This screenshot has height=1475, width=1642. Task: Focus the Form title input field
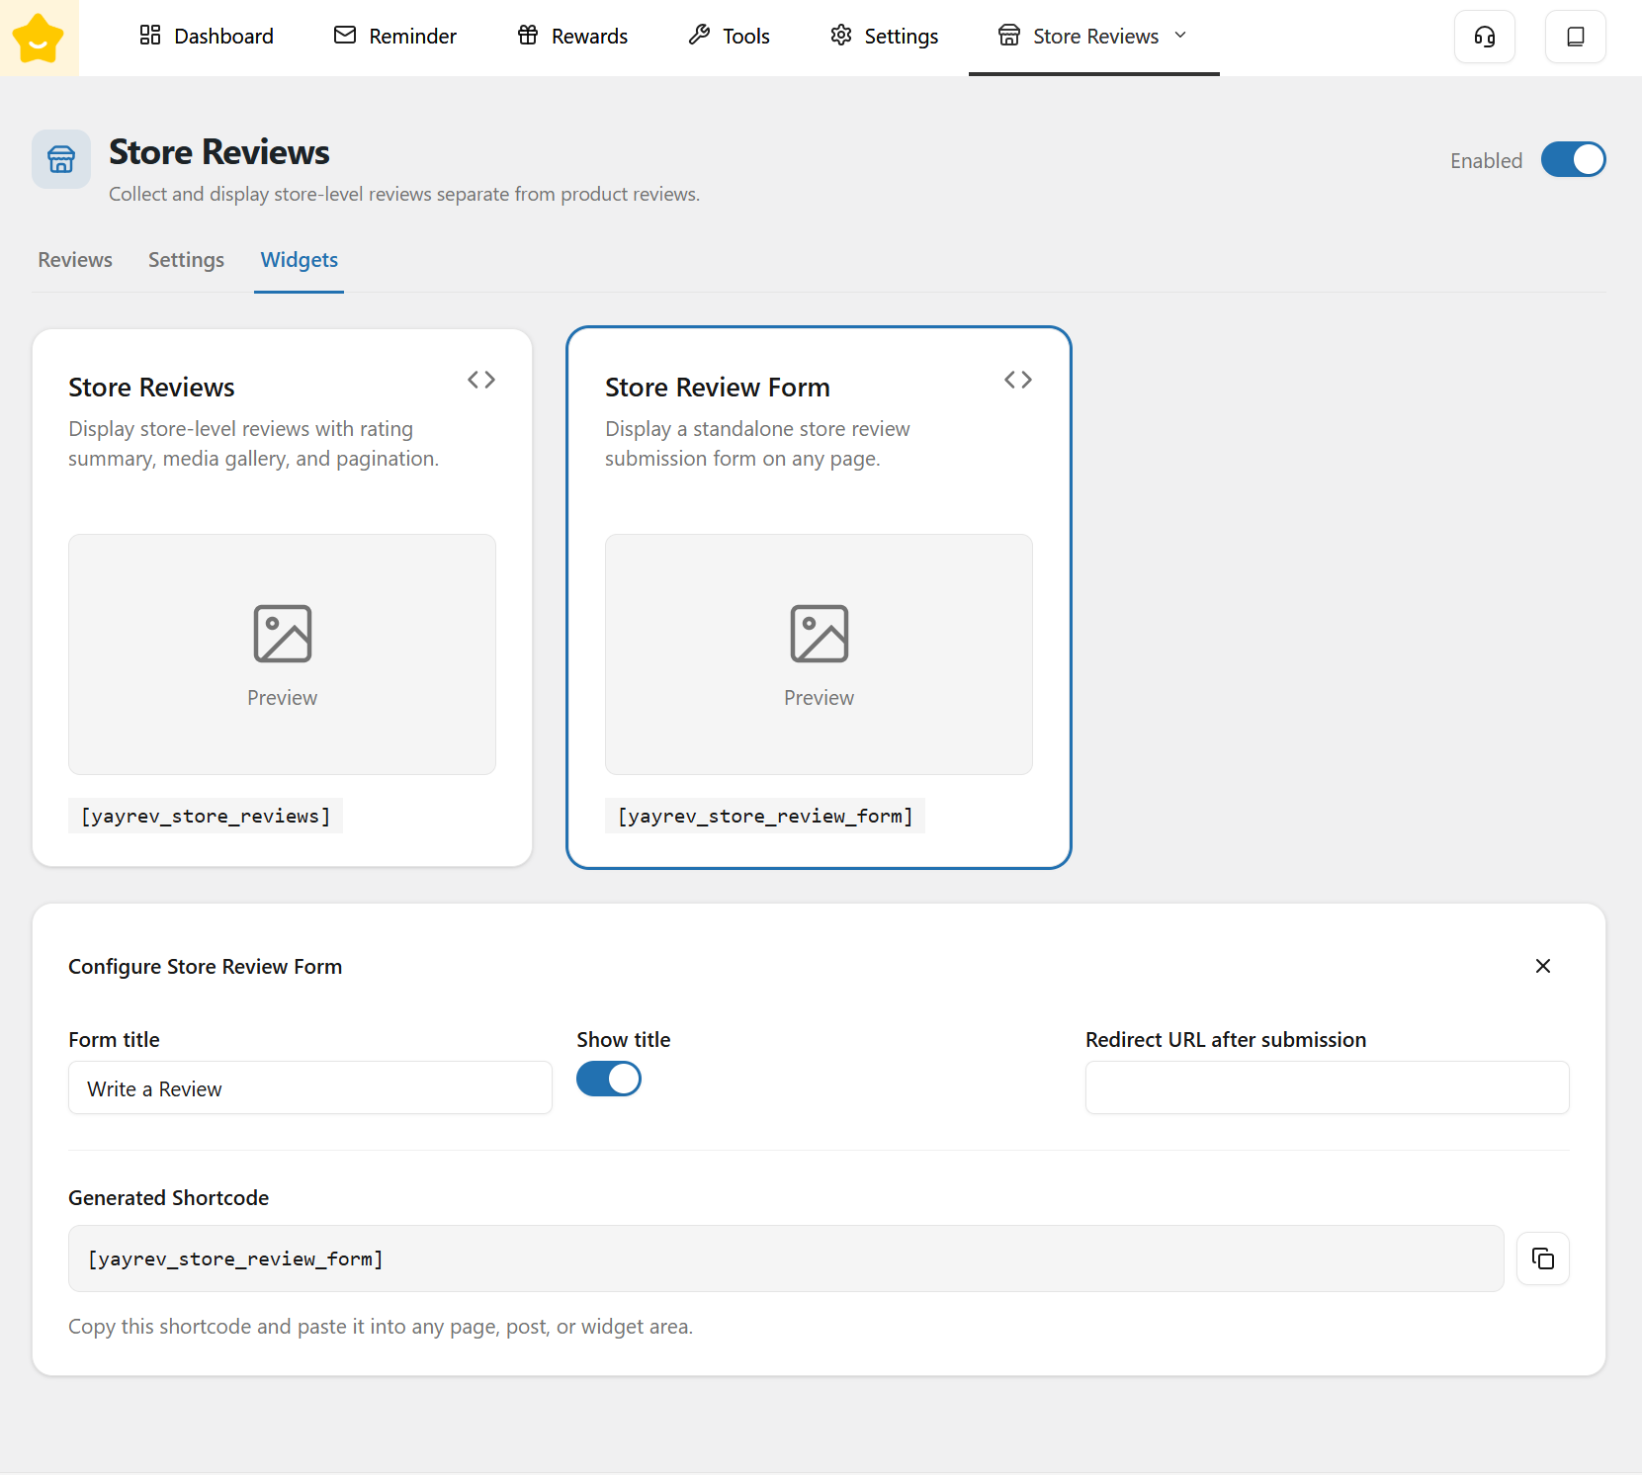[x=309, y=1088]
